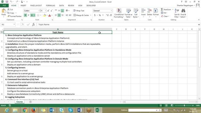Open Format as Table gallery
This screenshot has height=113, width=201.
[x=128, y=13]
